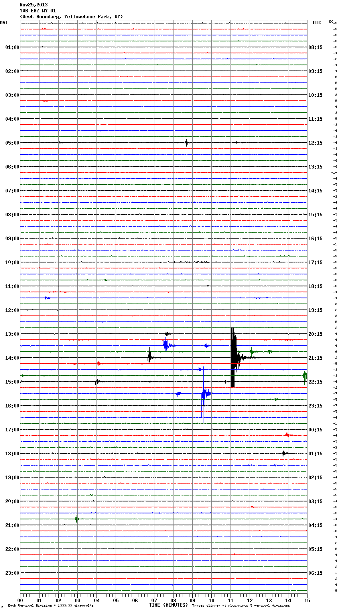Click the 14:15 UTC time label
339x611 pixels.
(315, 190)
